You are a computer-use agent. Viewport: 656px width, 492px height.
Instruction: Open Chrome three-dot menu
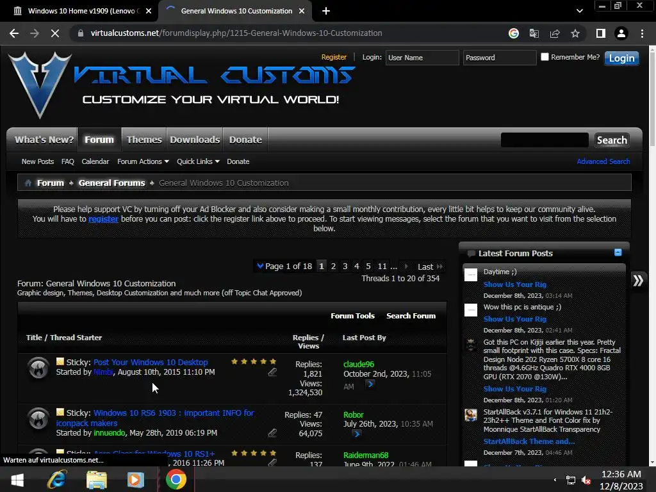tap(642, 33)
